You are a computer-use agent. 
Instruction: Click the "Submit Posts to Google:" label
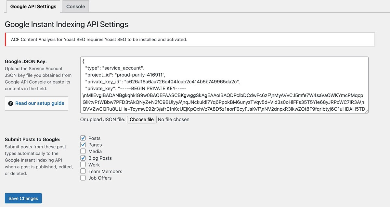coord(32,140)
